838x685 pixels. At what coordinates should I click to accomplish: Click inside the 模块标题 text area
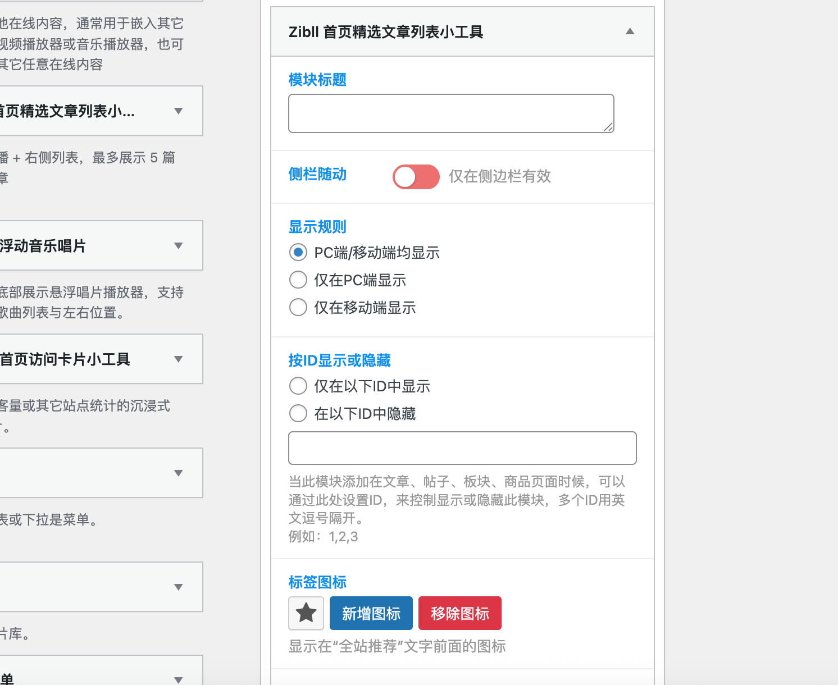450,113
